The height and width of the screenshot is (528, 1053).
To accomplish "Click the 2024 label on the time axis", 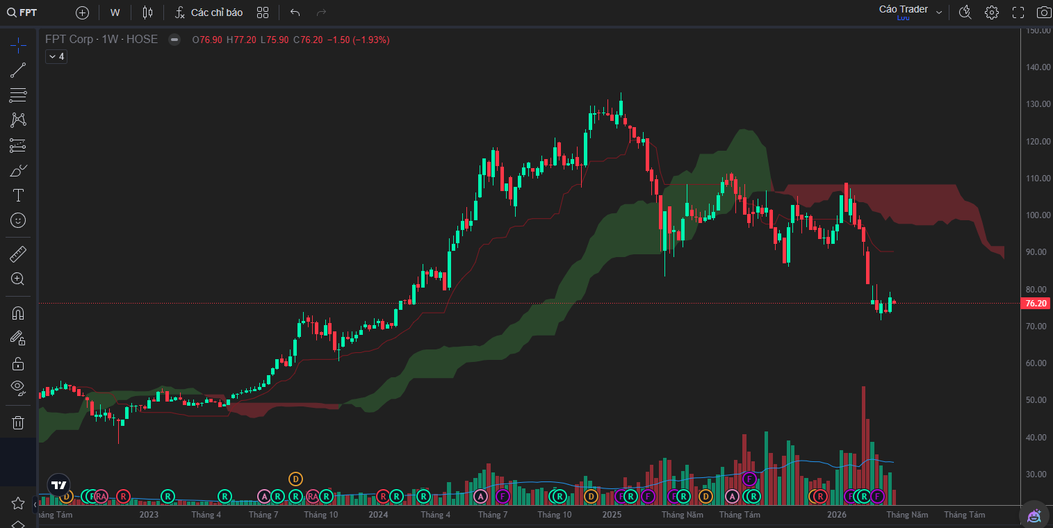I will pos(378,515).
